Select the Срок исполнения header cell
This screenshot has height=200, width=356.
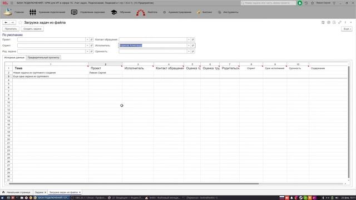(x=275, y=68)
